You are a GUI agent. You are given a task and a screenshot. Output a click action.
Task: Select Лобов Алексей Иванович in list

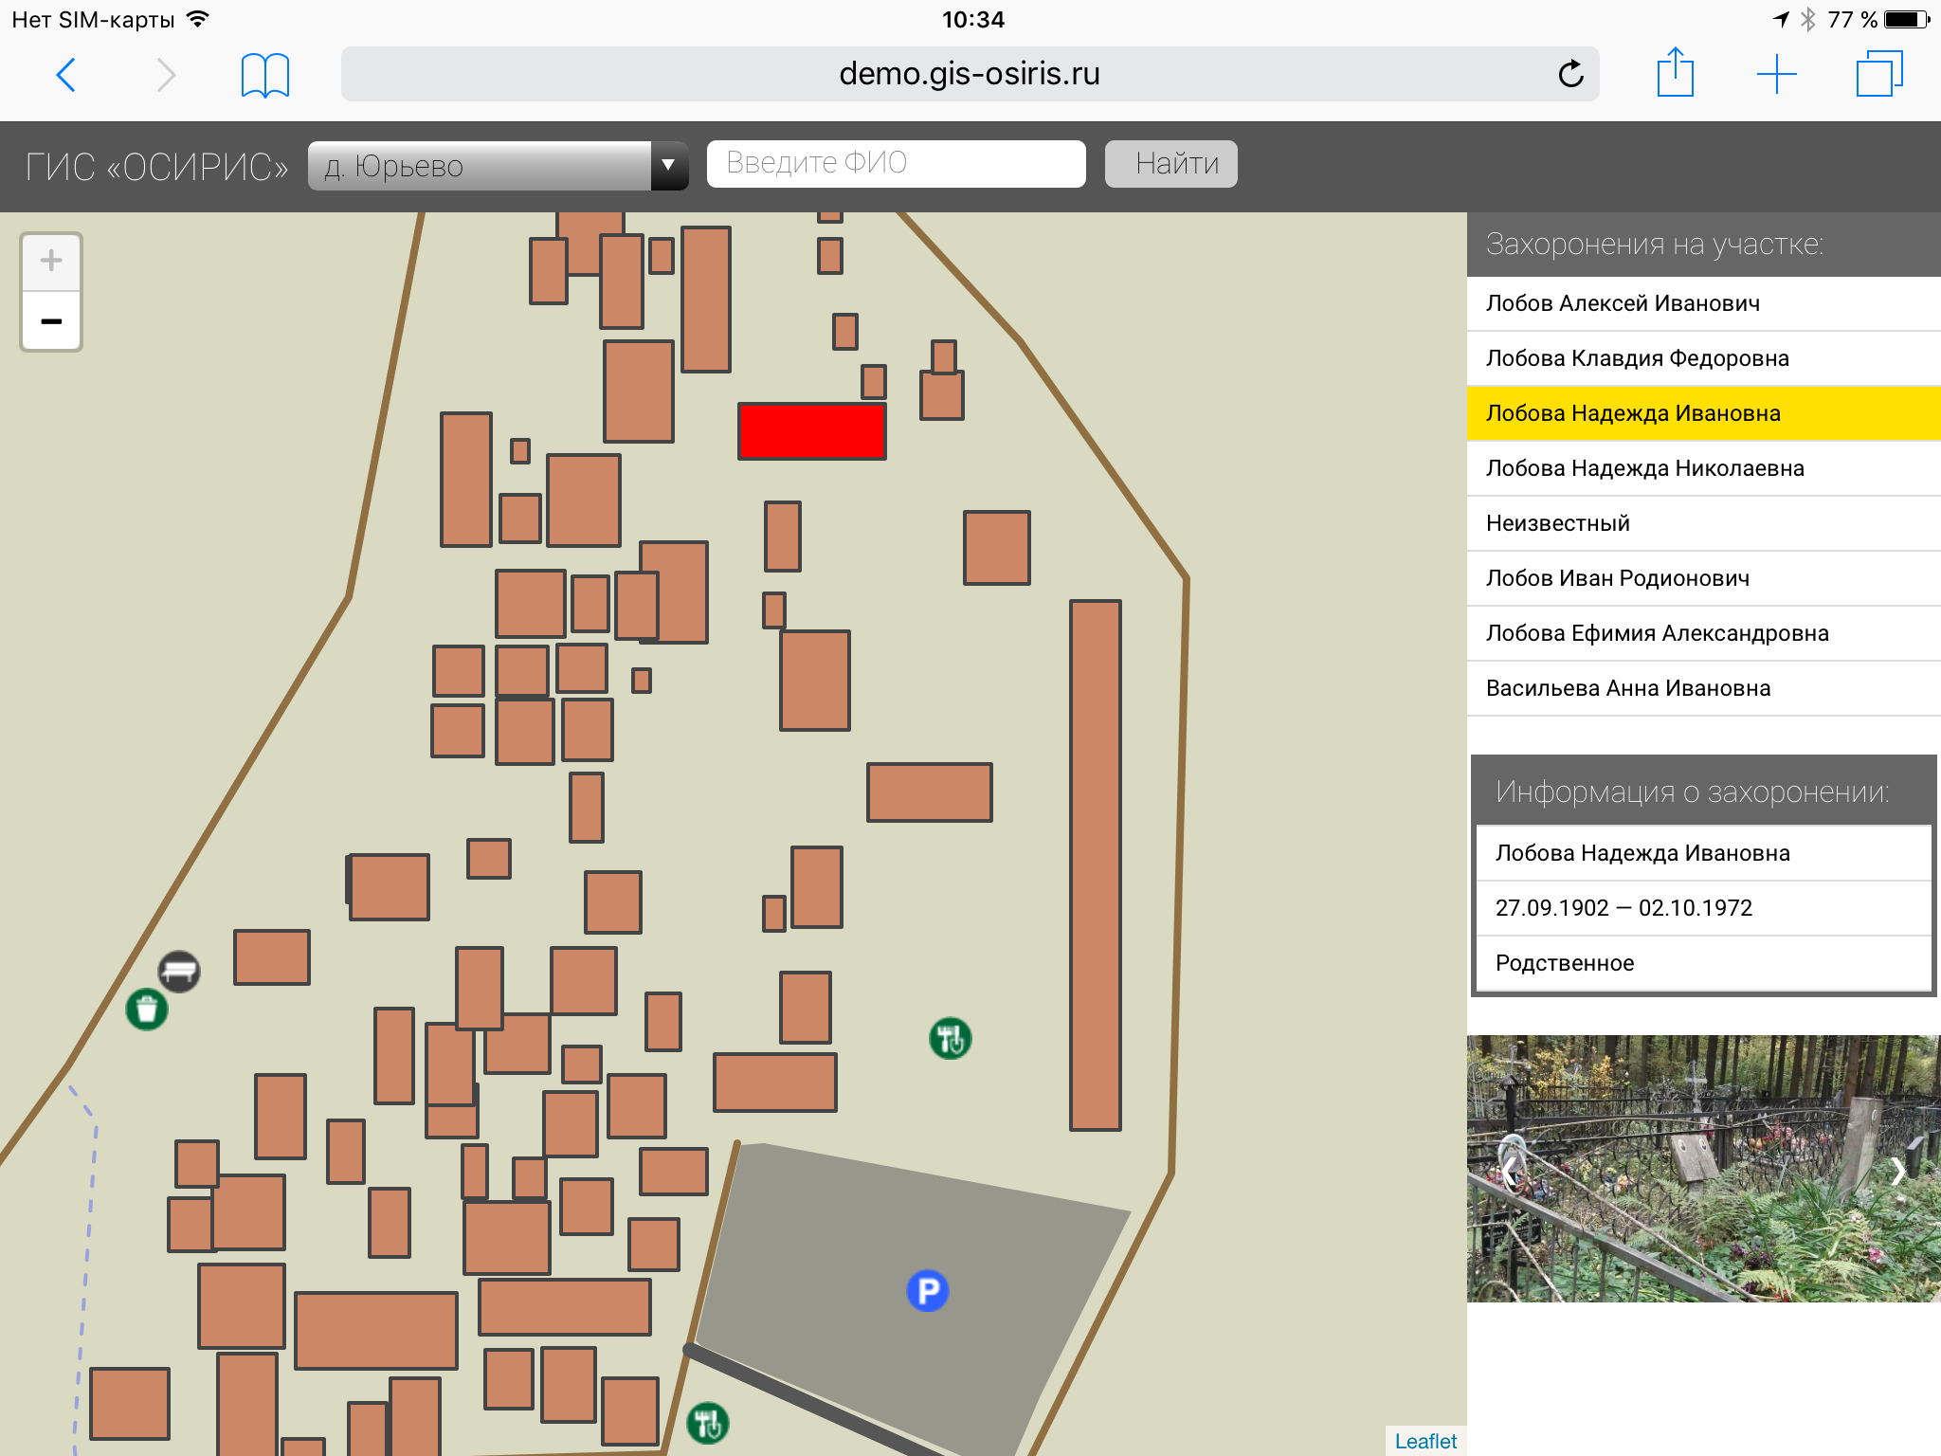[x=1703, y=303]
